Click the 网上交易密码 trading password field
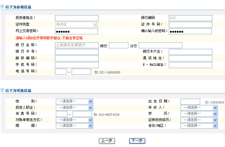The height and width of the screenshot is (147, 225). pyautogui.click(x=77, y=31)
